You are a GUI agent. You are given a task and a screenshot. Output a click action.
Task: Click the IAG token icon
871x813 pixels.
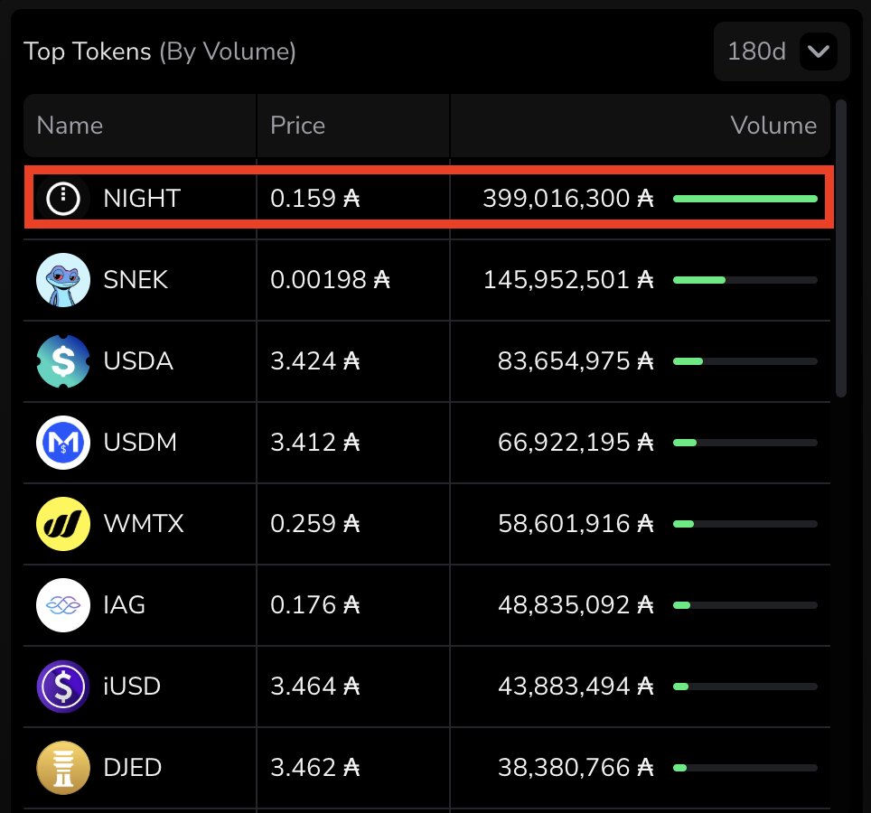click(63, 605)
